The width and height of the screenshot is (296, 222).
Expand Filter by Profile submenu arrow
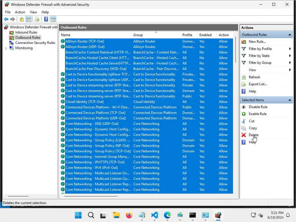click(290, 49)
